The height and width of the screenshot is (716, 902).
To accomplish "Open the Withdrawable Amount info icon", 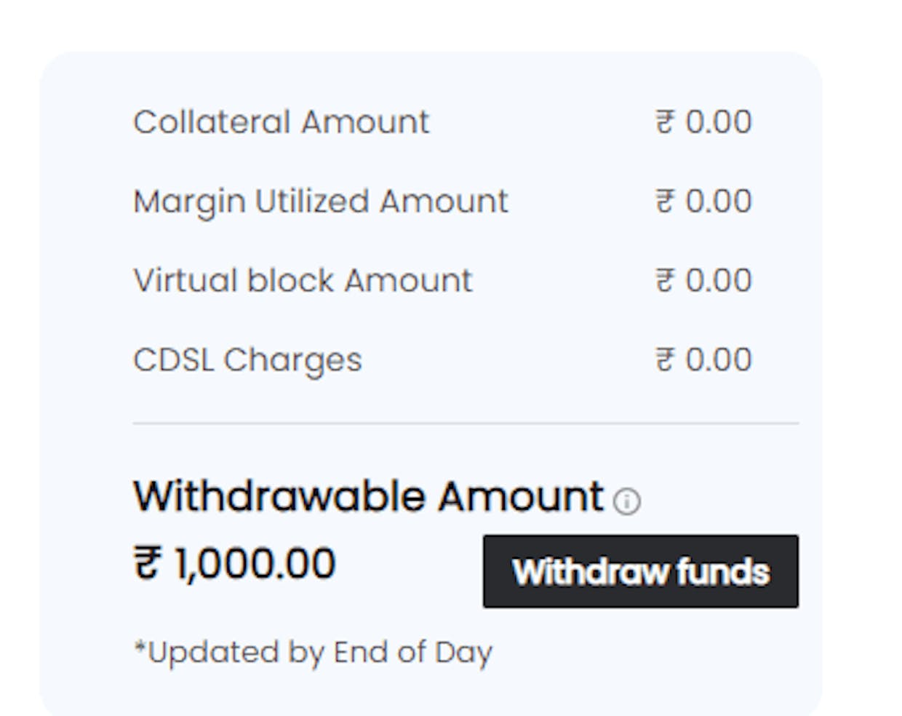I will 626,501.
